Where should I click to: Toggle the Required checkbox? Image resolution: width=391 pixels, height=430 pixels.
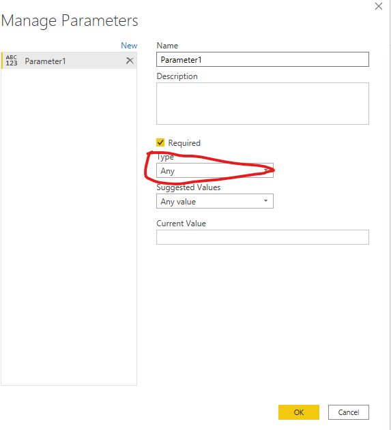(160, 142)
